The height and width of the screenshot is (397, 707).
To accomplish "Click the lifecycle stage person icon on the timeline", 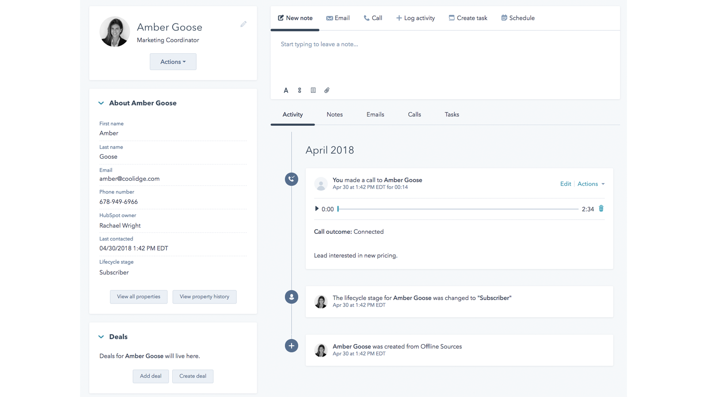I will (x=292, y=296).
